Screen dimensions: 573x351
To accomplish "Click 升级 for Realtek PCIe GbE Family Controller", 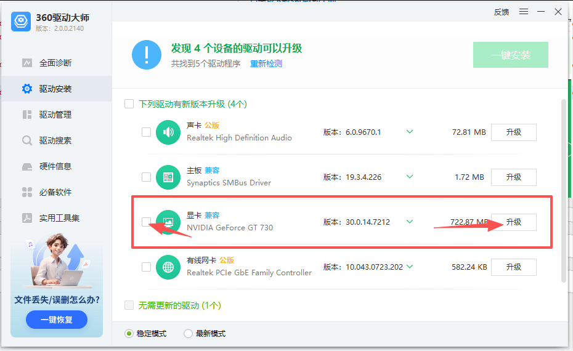I will tap(513, 267).
